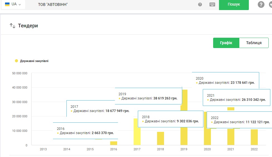This screenshot has height=157, width=272.
Task: Click the 2016 bar in the chart
Action: pos(114,143)
